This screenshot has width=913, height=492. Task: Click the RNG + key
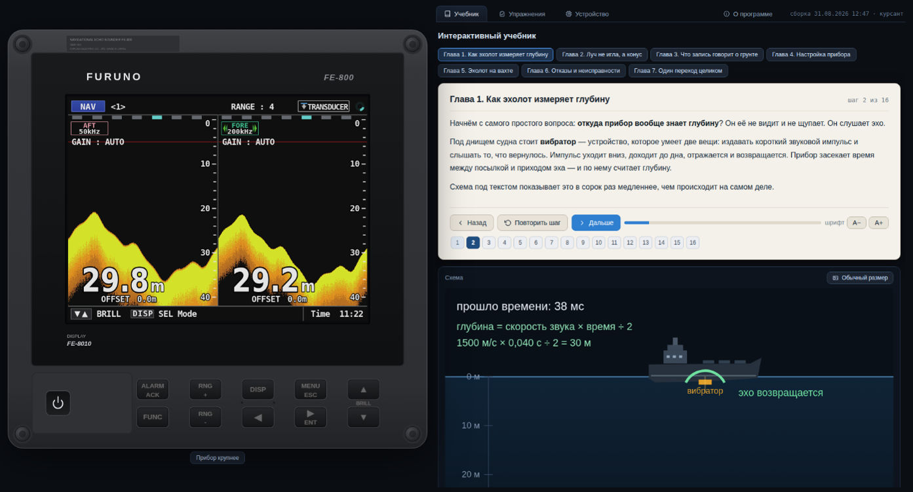(205, 390)
